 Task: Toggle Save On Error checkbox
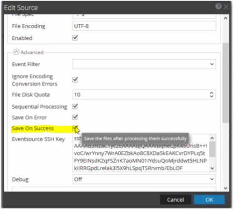pos(75,117)
